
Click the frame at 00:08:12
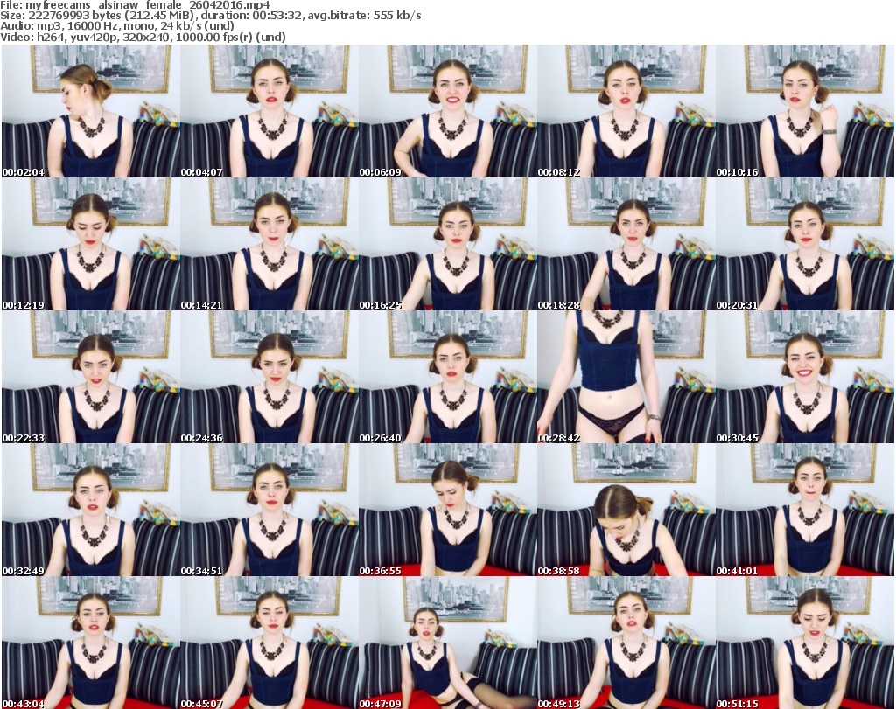click(626, 111)
